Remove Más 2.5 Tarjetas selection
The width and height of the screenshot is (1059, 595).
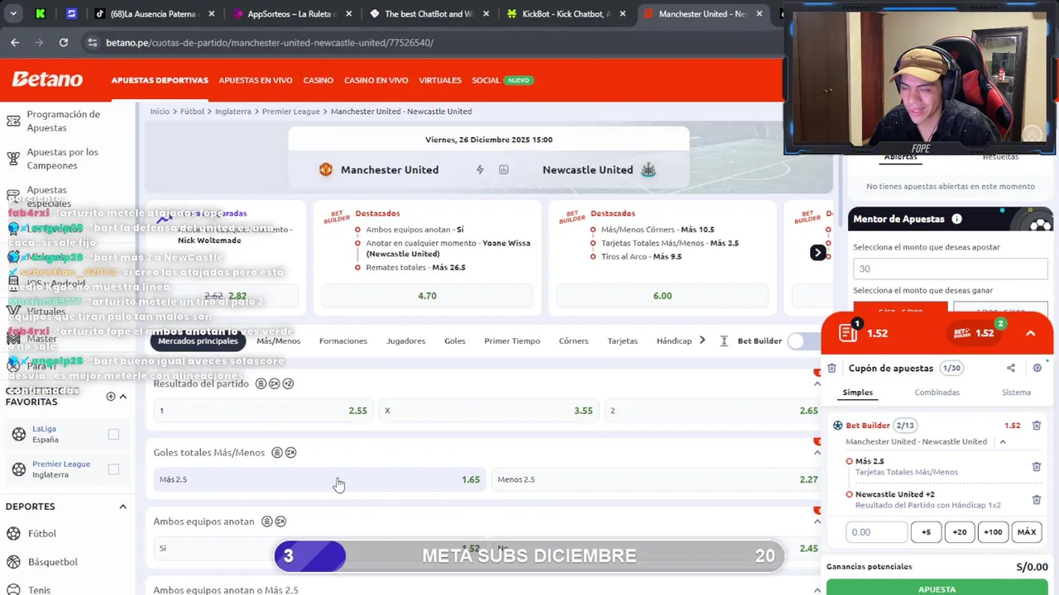point(1036,467)
